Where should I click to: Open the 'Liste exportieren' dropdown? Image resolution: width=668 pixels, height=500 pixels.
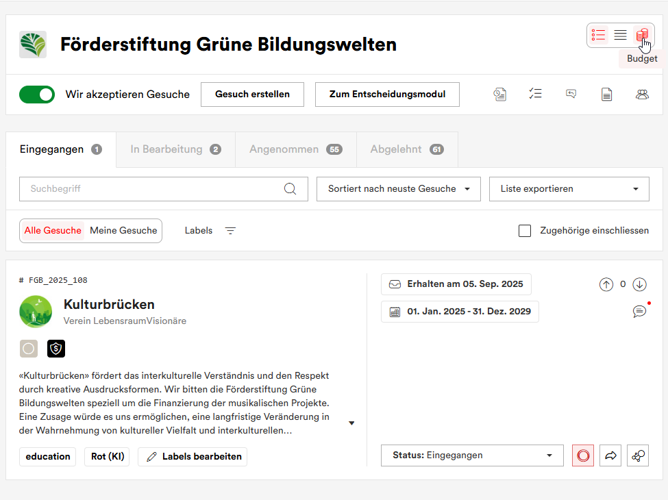point(569,189)
